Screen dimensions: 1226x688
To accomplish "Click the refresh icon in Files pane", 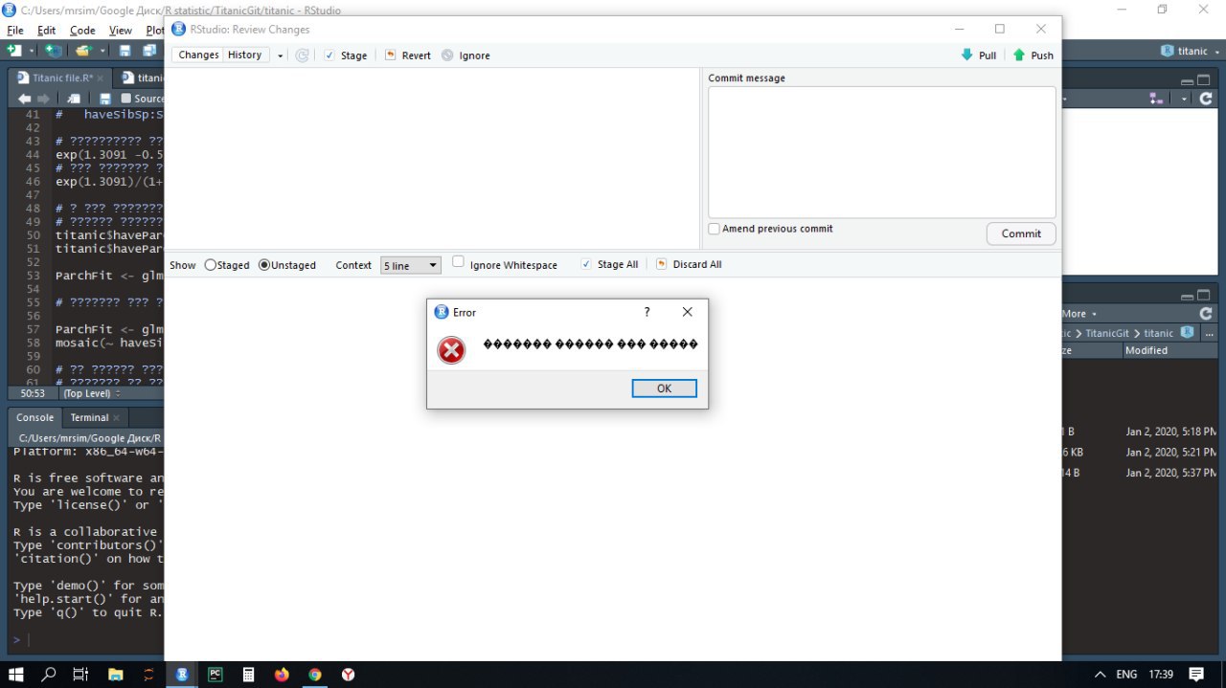I will coord(1206,313).
